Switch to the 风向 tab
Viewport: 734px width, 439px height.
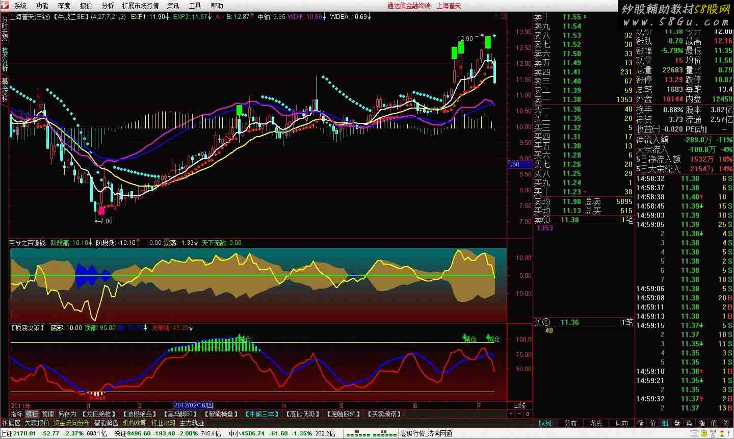(x=622, y=423)
